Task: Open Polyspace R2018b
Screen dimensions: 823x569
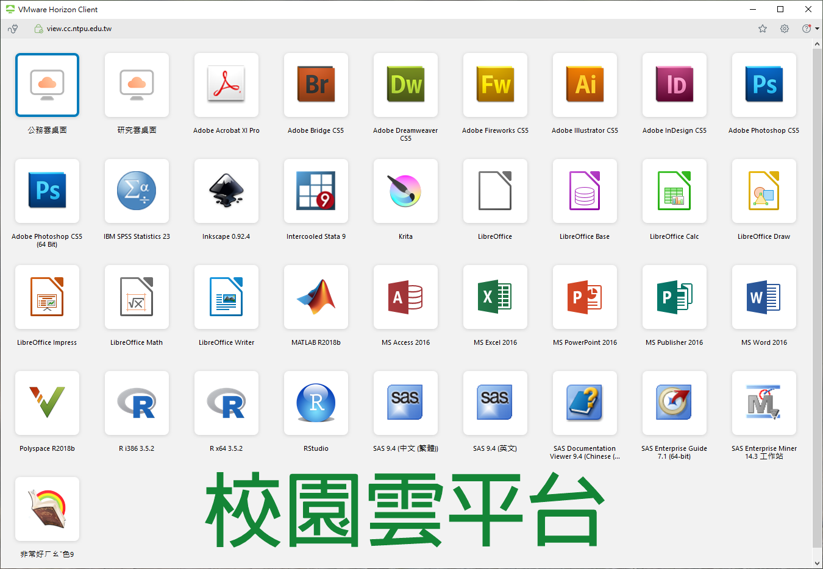Action: pos(47,403)
